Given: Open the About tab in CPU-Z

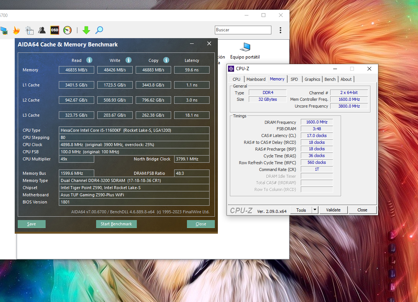Looking at the screenshot, I should point(346,79).
